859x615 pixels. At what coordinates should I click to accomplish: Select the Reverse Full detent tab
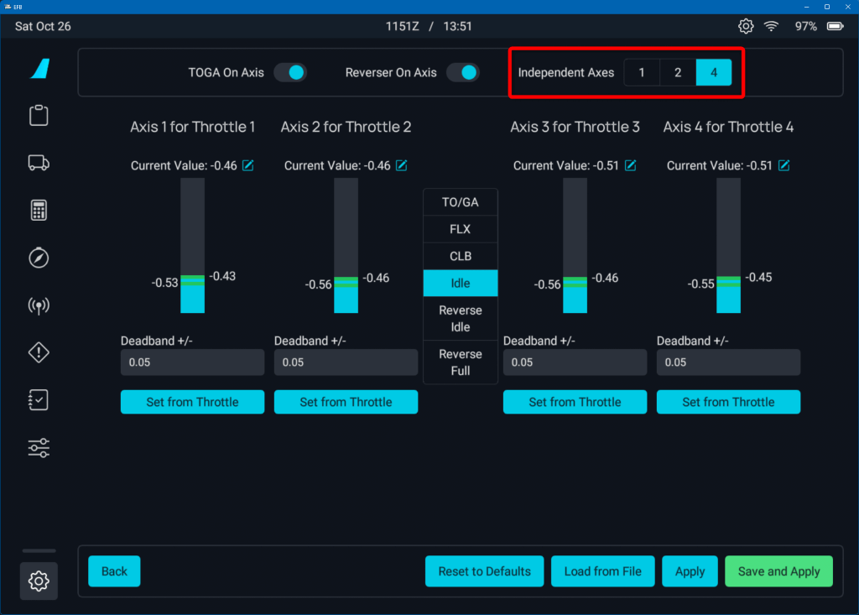pyautogui.click(x=461, y=362)
